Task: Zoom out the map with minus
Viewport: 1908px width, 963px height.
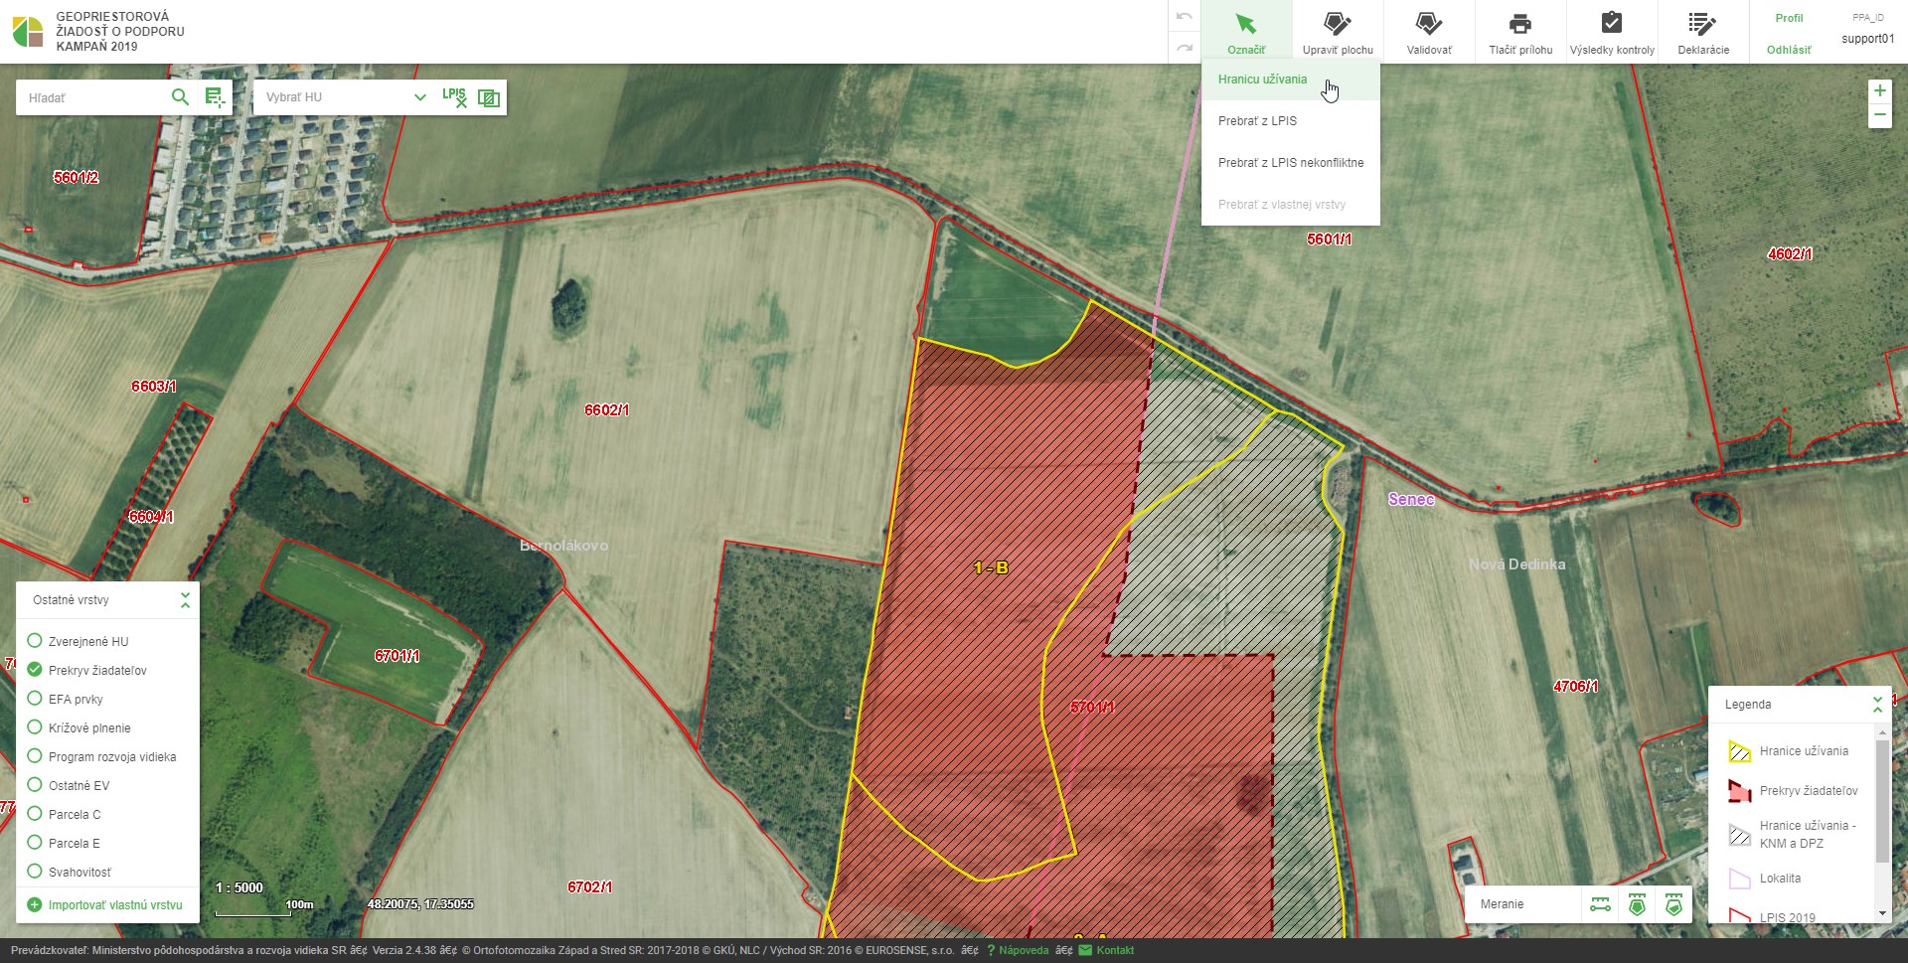Action: (x=1879, y=115)
